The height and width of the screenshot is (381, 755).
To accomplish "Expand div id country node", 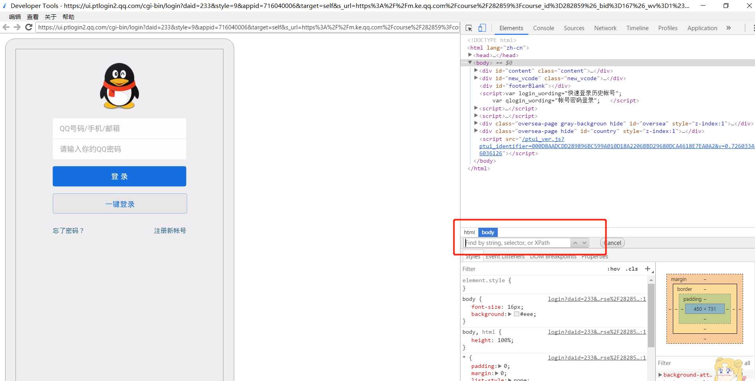I will click(476, 131).
